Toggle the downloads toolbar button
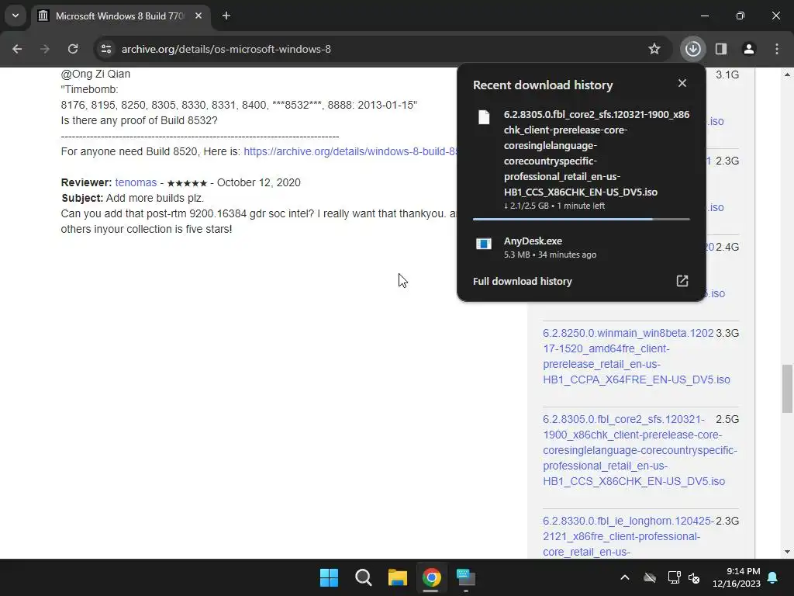The width and height of the screenshot is (794, 596). [692, 49]
